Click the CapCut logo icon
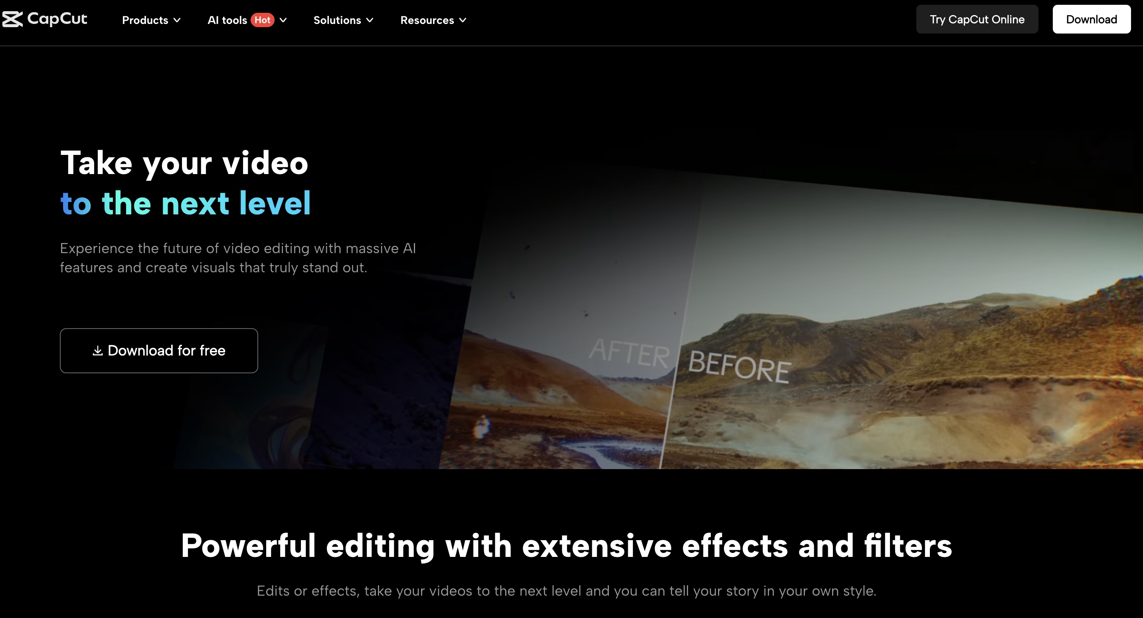 click(12, 19)
